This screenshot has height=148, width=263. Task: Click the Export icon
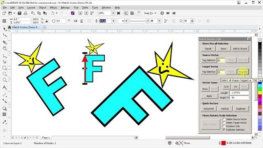point(86,13)
